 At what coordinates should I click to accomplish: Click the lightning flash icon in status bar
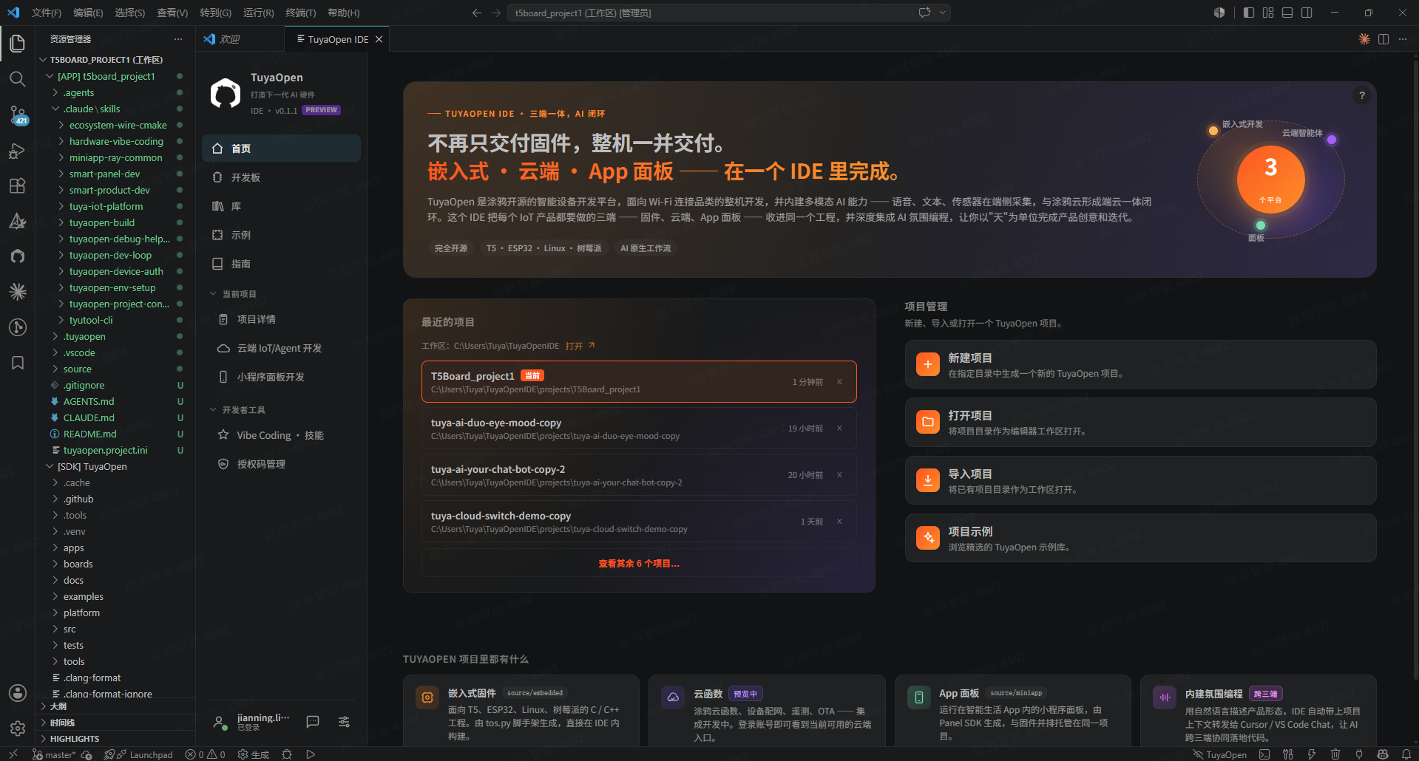coord(1312,754)
